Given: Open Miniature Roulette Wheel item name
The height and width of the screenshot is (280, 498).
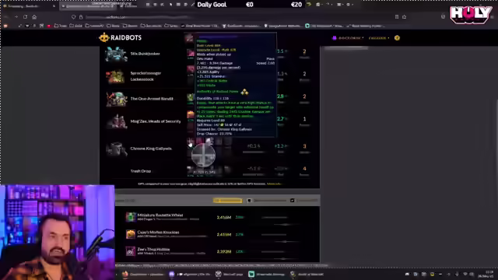Looking at the screenshot, I should [160, 215].
